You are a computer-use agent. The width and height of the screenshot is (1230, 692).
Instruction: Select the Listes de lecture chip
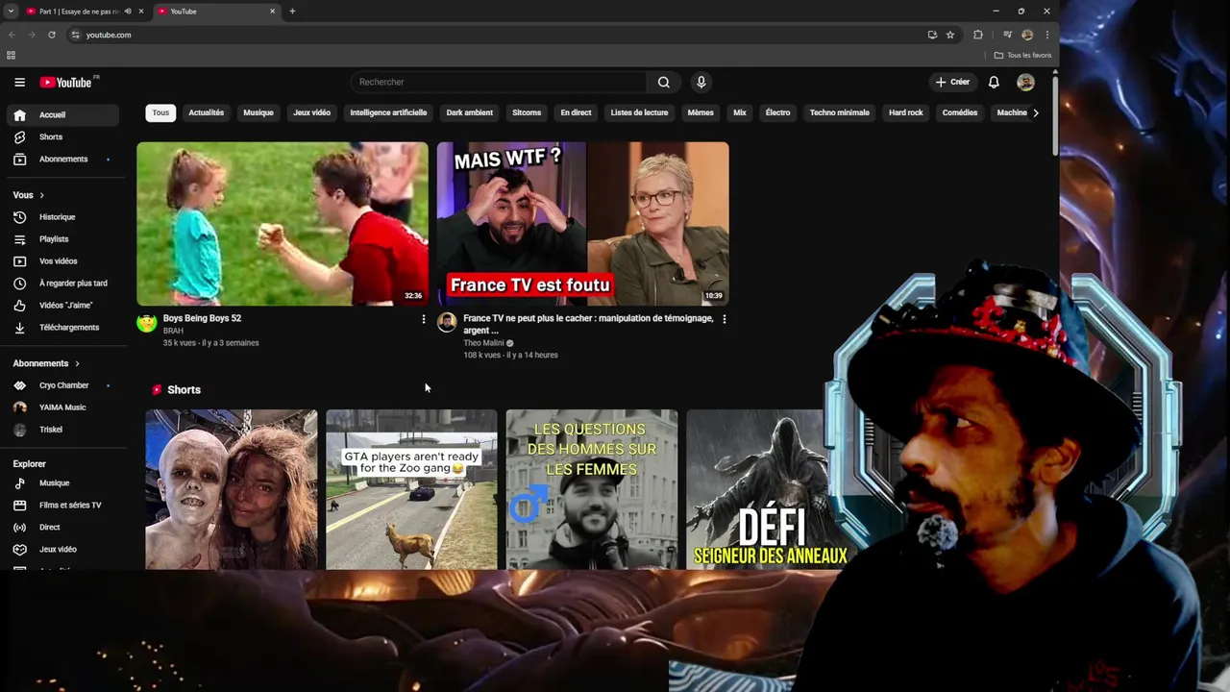click(x=639, y=113)
